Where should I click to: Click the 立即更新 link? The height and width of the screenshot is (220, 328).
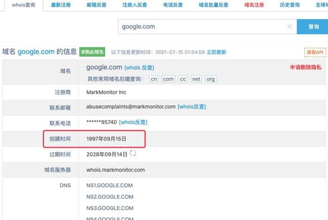click(x=216, y=52)
